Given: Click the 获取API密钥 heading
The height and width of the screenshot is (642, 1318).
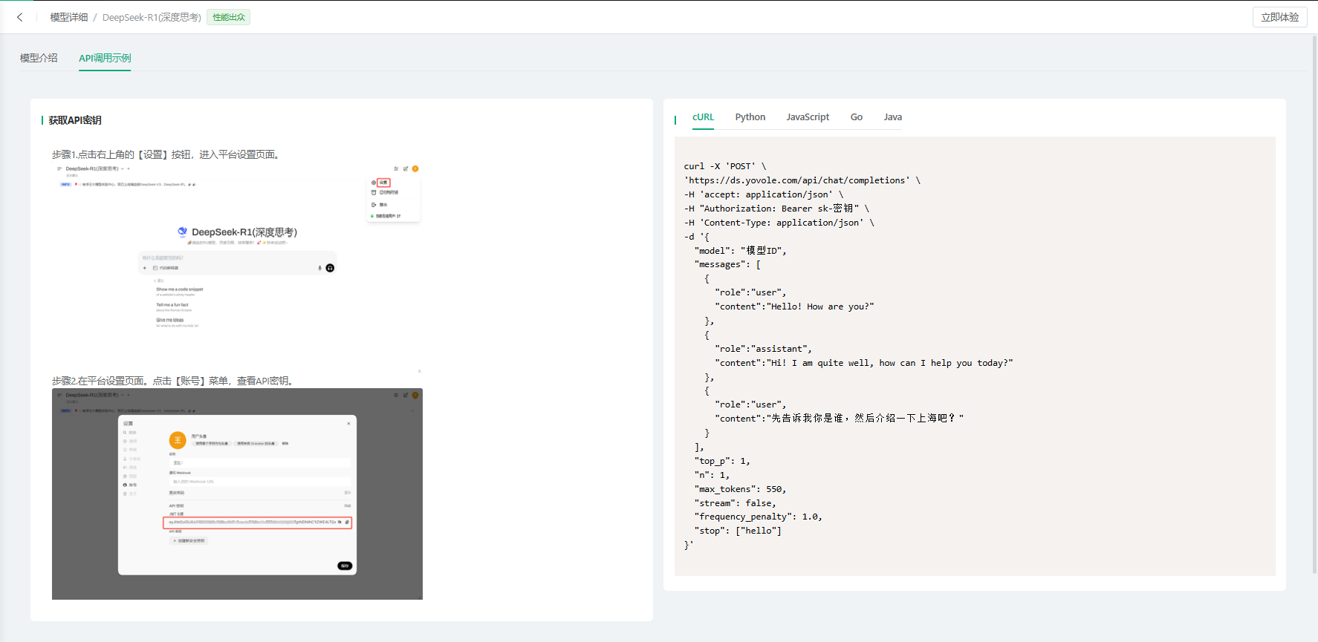Looking at the screenshot, I should coord(75,120).
